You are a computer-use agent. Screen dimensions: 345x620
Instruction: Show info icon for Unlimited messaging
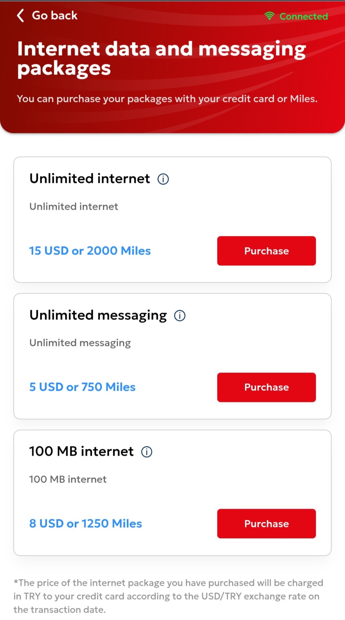pyautogui.click(x=180, y=315)
